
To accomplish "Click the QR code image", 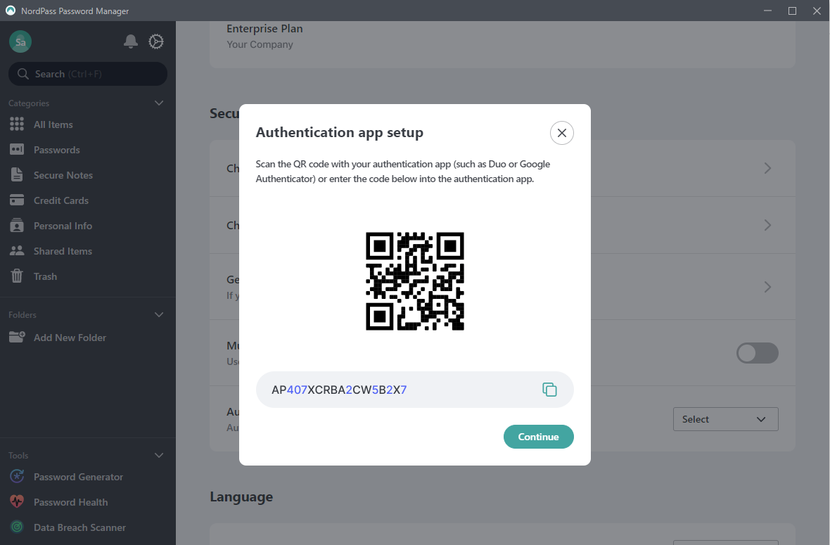I will (x=415, y=281).
